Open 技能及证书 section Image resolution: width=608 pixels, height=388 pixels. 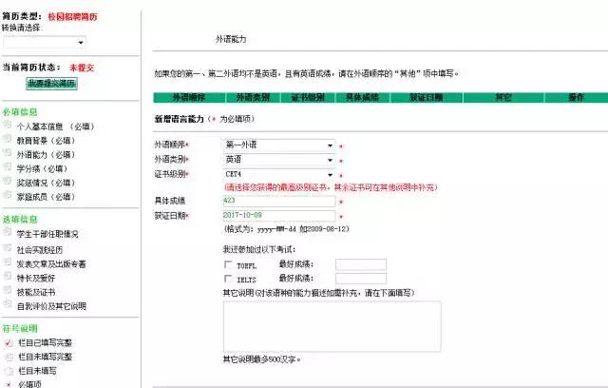pos(36,292)
